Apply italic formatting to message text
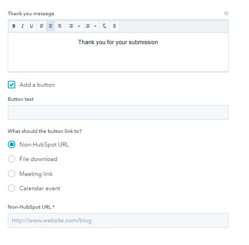This screenshot has height=245, width=249. 23,26
